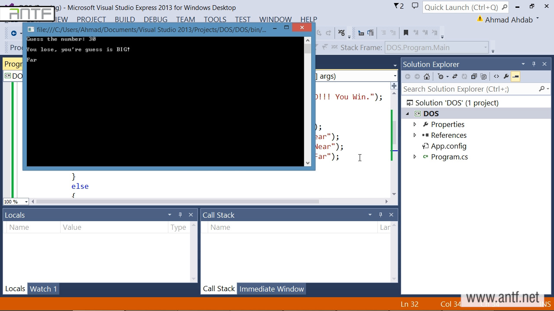The height and width of the screenshot is (311, 554).
Task: Click Collapse All icon in Solution Explorer
Action: pyautogui.click(x=474, y=76)
